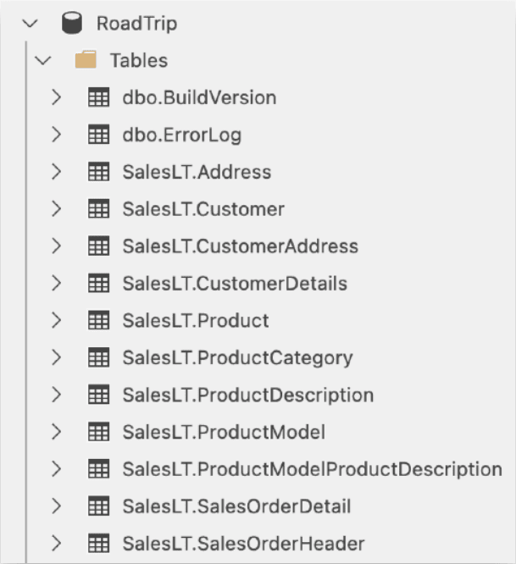Select the RoadTrip database label
The image size is (516, 564).
click(136, 24)
